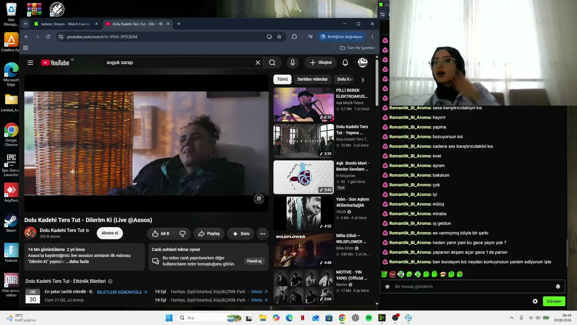Clear the YouTube search text
Viewport: 577px width, 325px height.
click(258, 63)
